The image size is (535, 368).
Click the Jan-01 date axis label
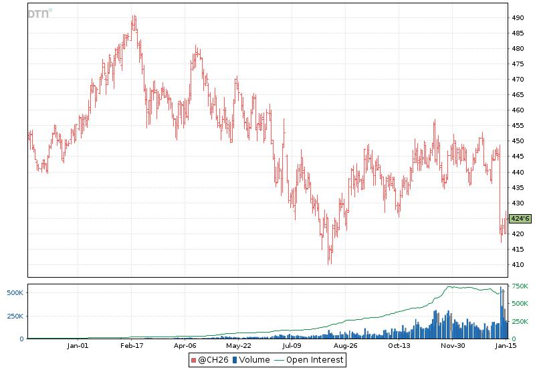click(78, 346)
